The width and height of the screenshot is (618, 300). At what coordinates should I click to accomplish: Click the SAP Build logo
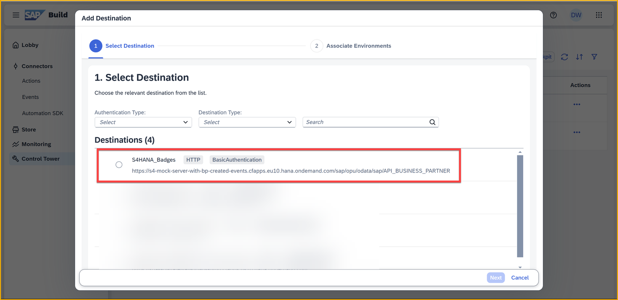coord(46,15)
